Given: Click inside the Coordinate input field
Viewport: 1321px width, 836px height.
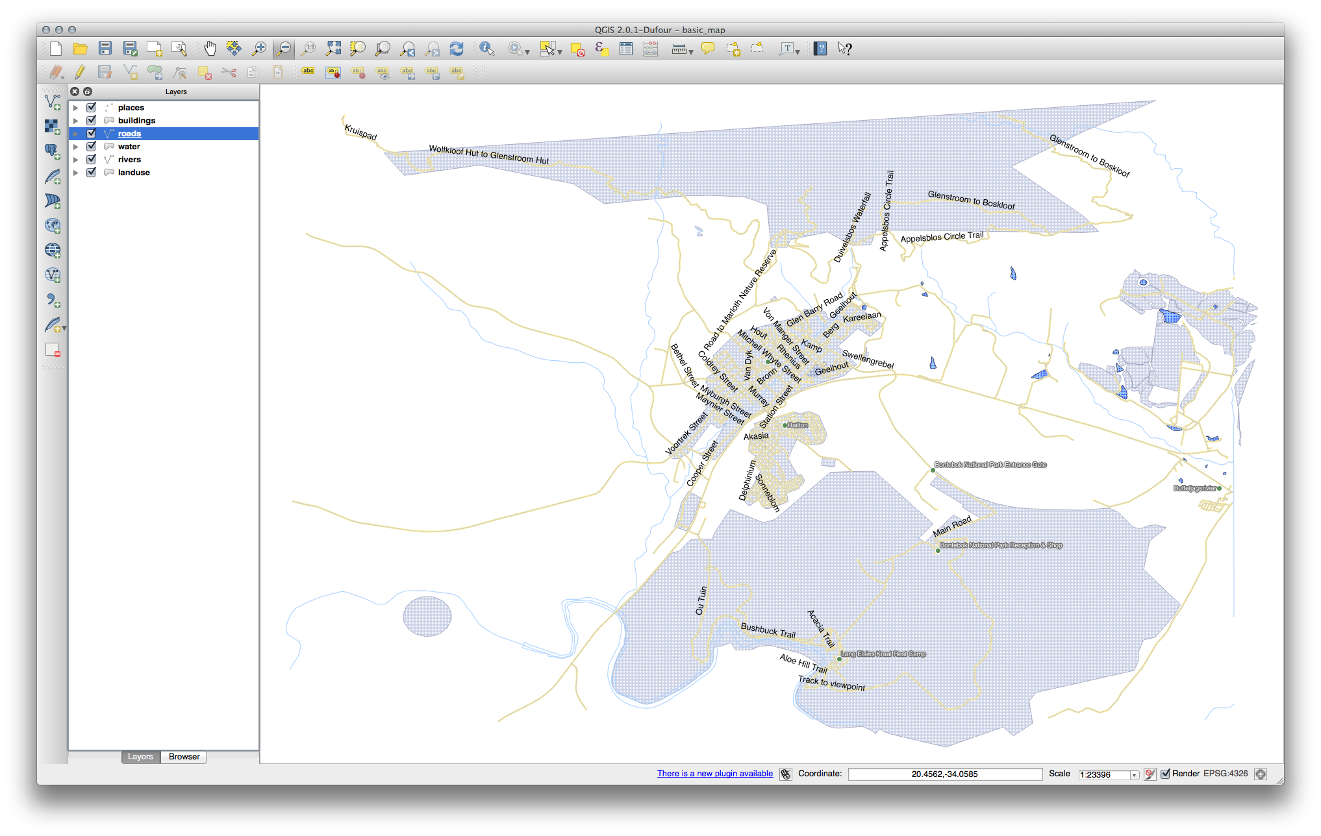Looking at the screenshot, I should click(944, 774).
